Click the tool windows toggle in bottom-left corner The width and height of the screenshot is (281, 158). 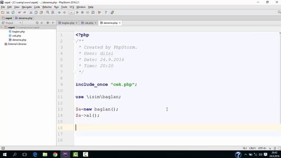click(x=3, y=148)
